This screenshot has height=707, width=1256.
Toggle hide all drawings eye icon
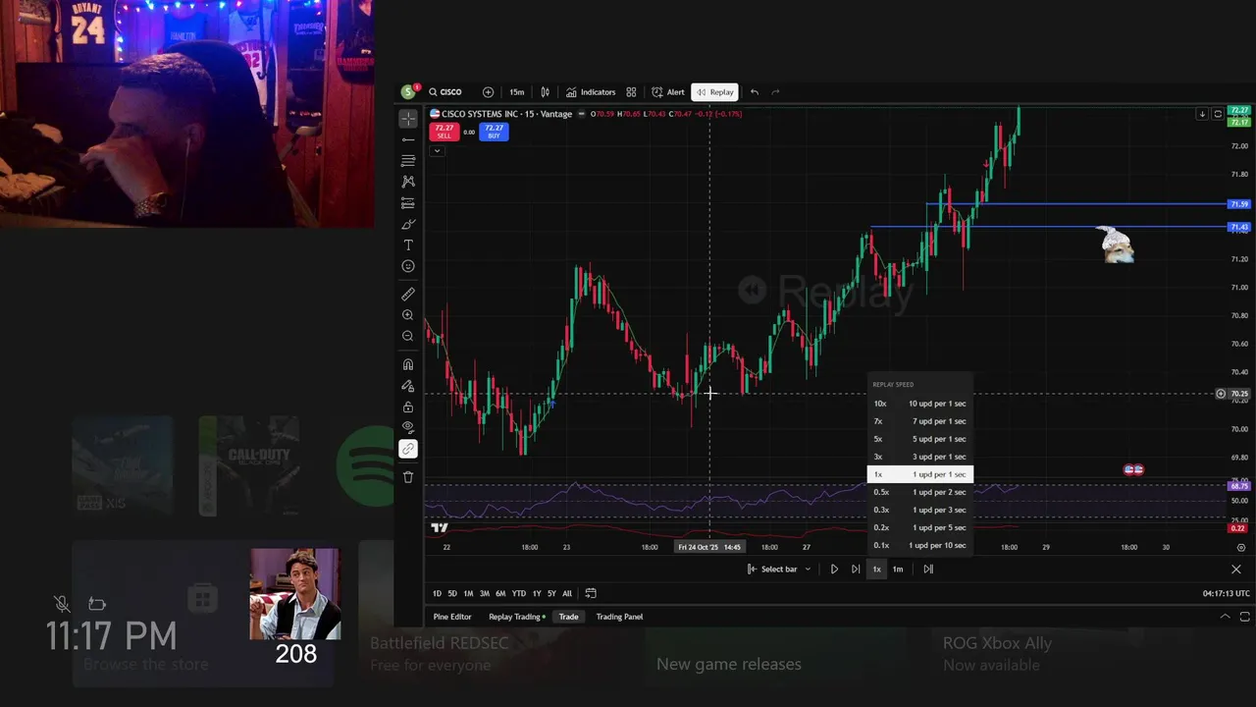pyautogui.click(x=408, y=427)
